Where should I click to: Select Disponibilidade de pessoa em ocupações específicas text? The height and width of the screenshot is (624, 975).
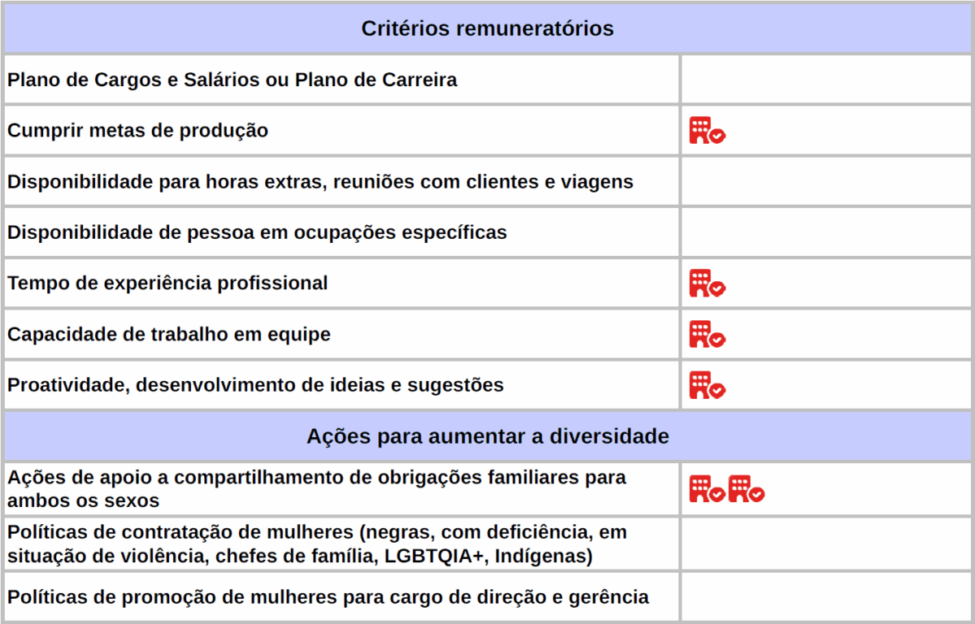coord(257,232)
